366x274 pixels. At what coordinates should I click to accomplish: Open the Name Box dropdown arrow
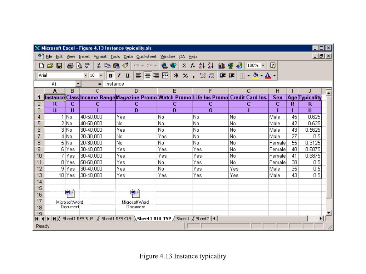(x=78, y=84)
